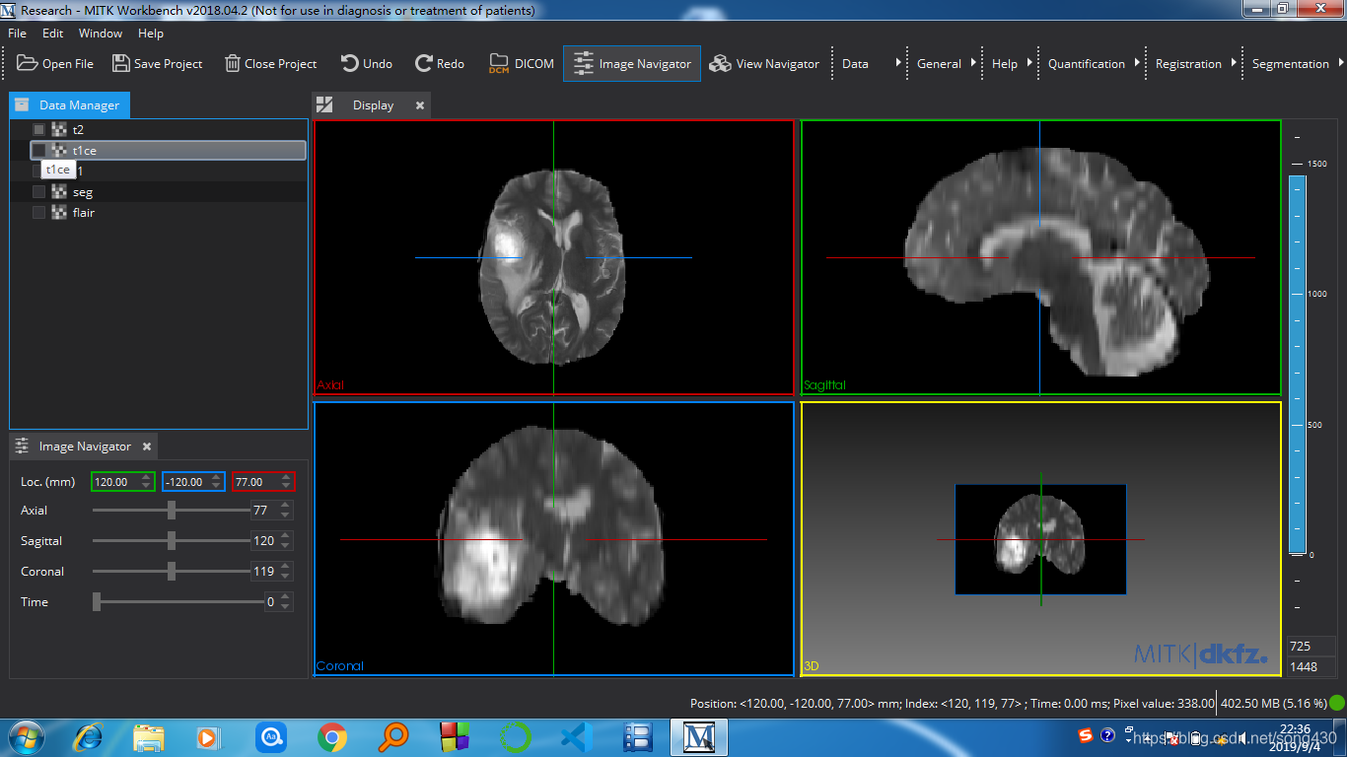The image size is (1347, 757).
Task: Open Windows Explorer from the taskbar
Action: [149, 737]
